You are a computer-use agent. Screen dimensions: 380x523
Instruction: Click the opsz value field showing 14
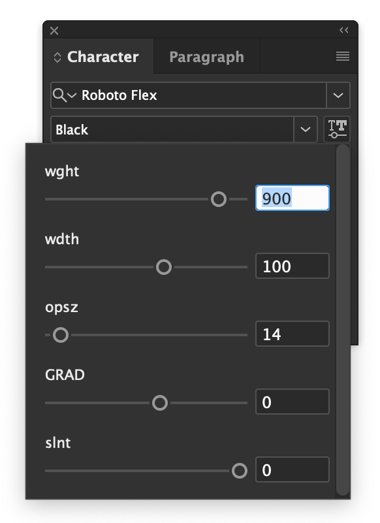pyautogui.click(x=292, y=334)
